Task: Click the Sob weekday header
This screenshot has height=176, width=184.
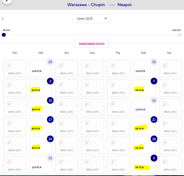Action: tap(143, 53)
